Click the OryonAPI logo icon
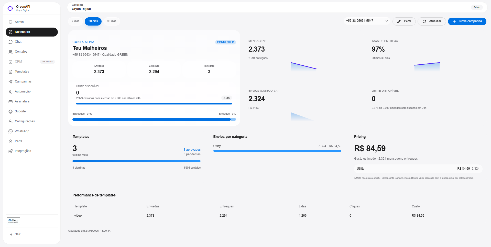Image resolution: width=491 pixels, height=247 pixels. [x=10, y=8]
